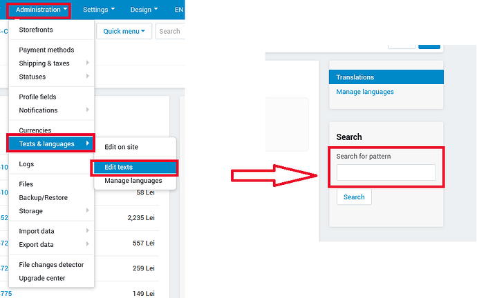477x298 pixels.
Task: Expand the Statuses submenu arrow
Action: (x=88, y=76)
